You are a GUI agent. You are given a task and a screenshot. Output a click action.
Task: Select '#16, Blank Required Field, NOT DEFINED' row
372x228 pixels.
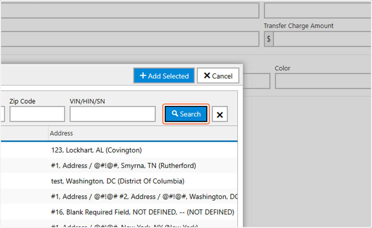tap(119, 212)
